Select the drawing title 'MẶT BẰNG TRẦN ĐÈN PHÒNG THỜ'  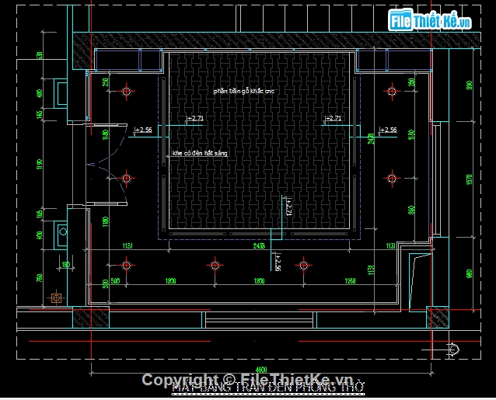pyautogui.click(x=268, y=388)
